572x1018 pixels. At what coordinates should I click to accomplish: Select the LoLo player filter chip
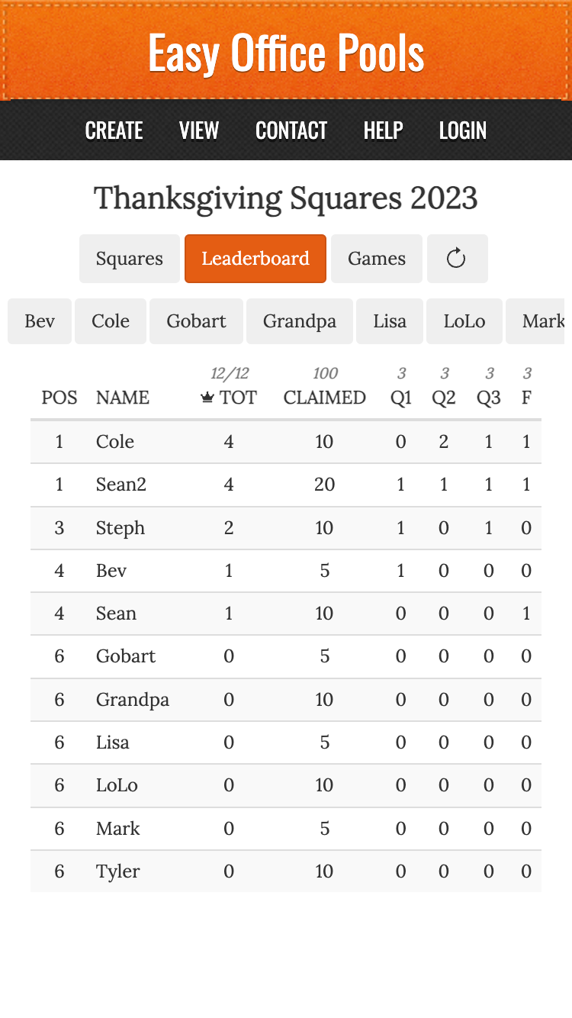pyautogui.click(x=464, y=321)
